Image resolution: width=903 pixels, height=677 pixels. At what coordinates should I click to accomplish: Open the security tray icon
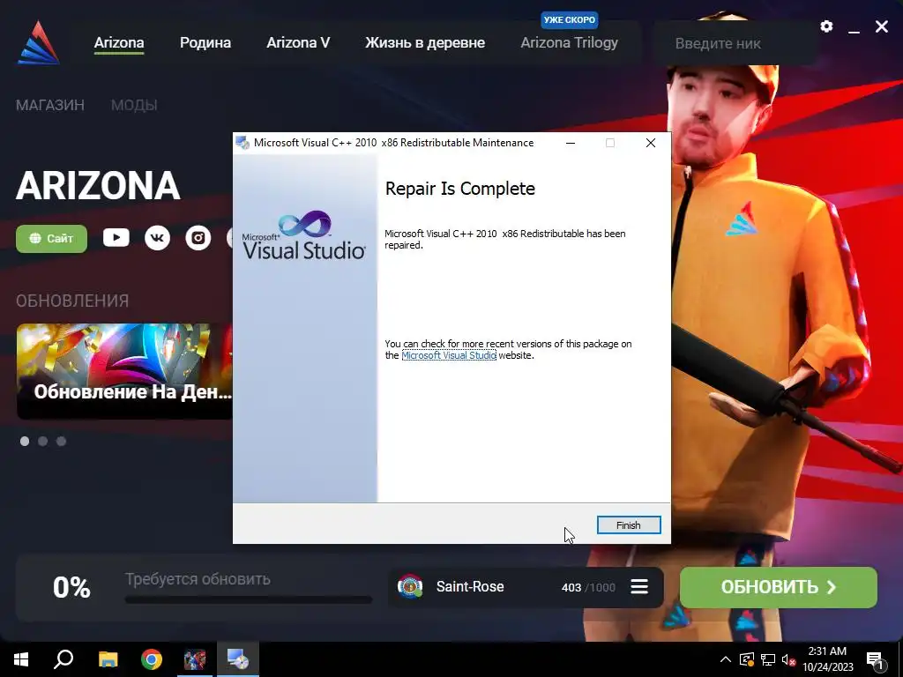746,659
